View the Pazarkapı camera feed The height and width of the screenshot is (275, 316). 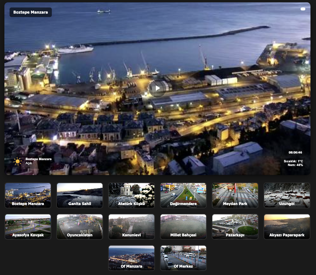(x=235, y=227)
